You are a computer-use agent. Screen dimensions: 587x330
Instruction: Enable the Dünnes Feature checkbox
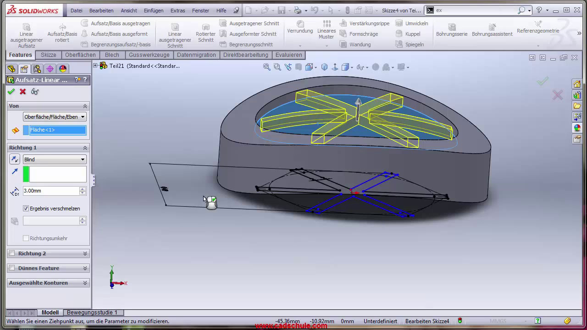point(12,268)
